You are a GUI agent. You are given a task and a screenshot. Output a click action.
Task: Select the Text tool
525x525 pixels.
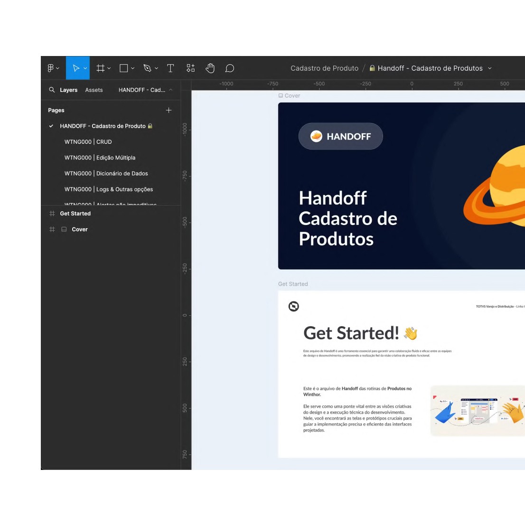pos(170,68)
